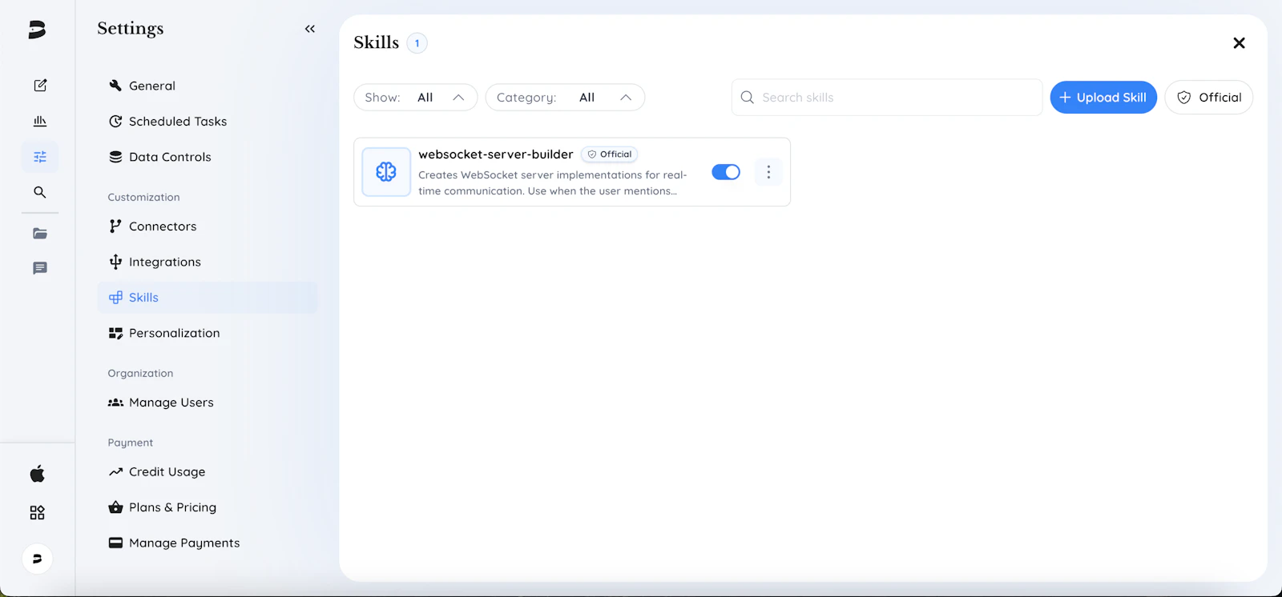Click the Organization section label
The width and height of the screenshot is (1282, 597).
coord(141,374)
